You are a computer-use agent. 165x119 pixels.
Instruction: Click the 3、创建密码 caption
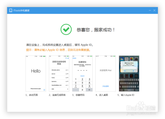(x=78, y=95)
